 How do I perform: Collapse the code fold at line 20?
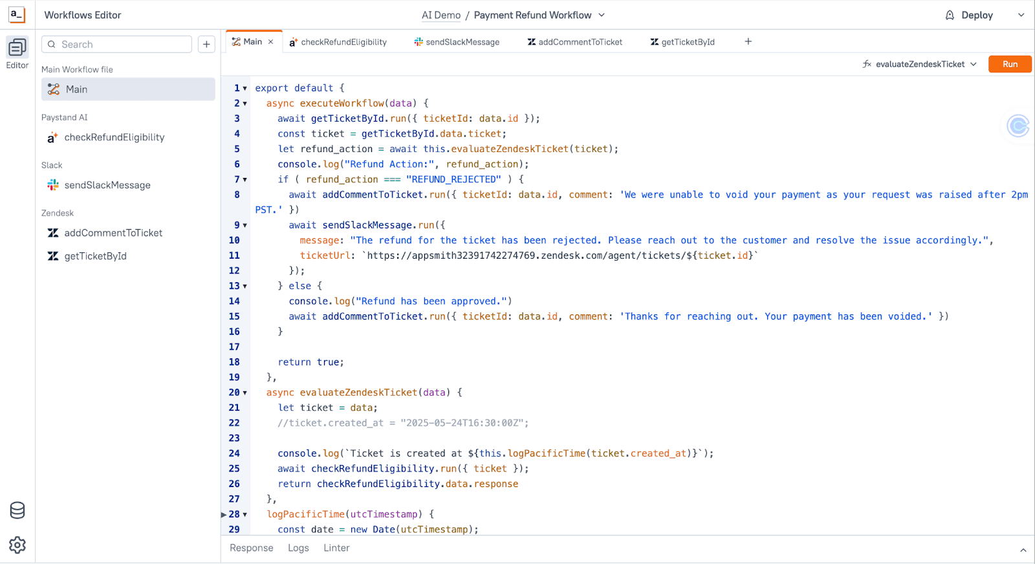point(245,393)
